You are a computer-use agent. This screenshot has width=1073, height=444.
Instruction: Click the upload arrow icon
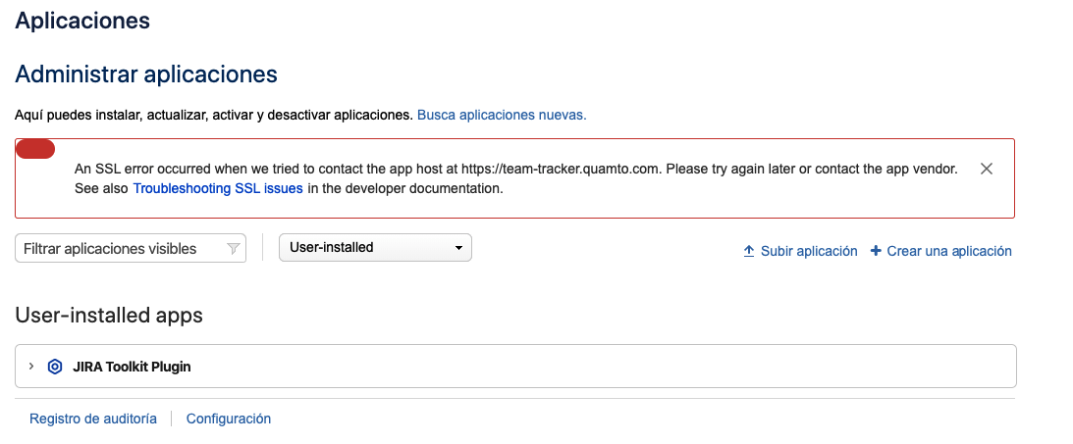[x=749, y=251]
